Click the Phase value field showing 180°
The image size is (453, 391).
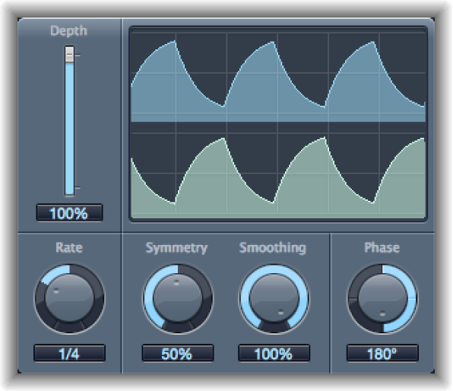point(382,353)
